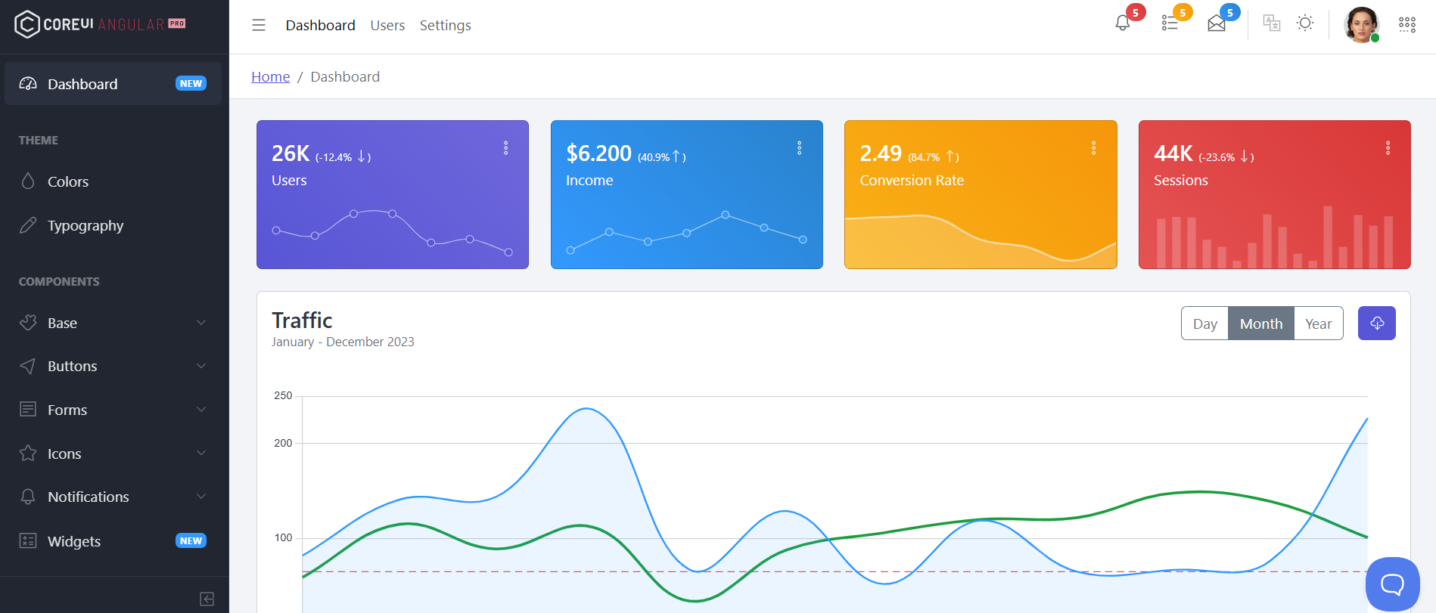Click the language translate icon
This screenshot has width=1436, height=613.
pos(1271,23)
